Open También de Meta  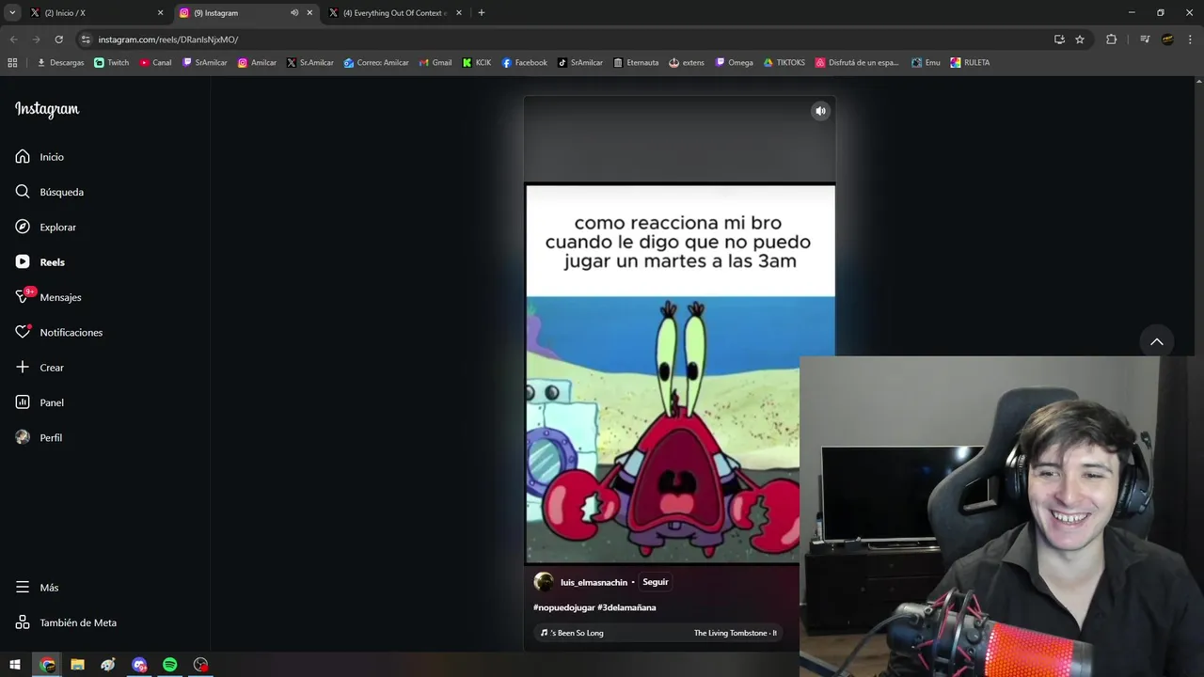66,622
